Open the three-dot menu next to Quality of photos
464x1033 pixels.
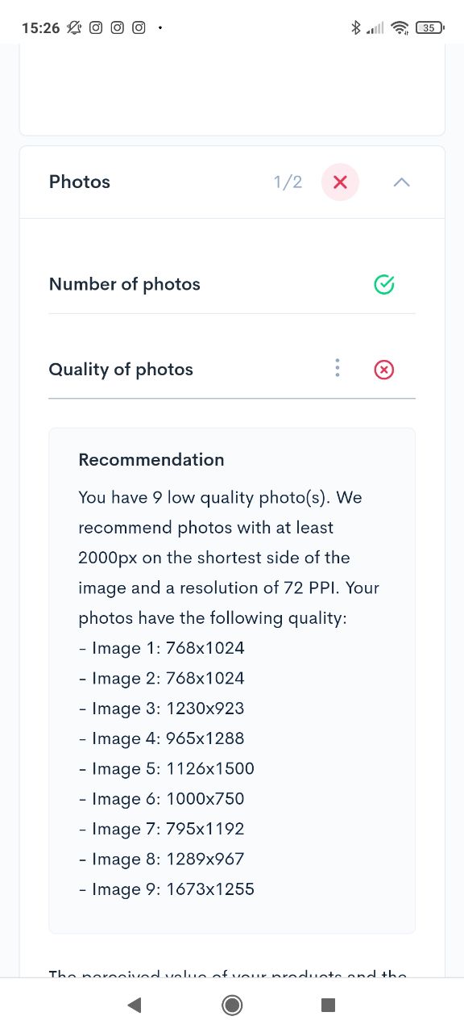pyautogui.click(x=338, y=369)
